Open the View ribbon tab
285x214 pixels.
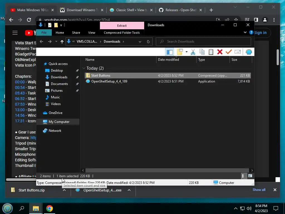(x=92, y=33)
